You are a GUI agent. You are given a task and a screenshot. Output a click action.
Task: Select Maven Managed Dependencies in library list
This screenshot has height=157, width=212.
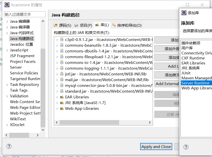coord(196,78)
